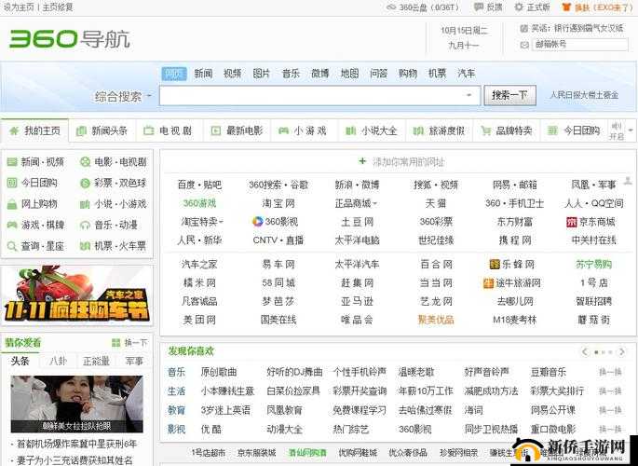Click the 搜索一下 button

point(509,95)
